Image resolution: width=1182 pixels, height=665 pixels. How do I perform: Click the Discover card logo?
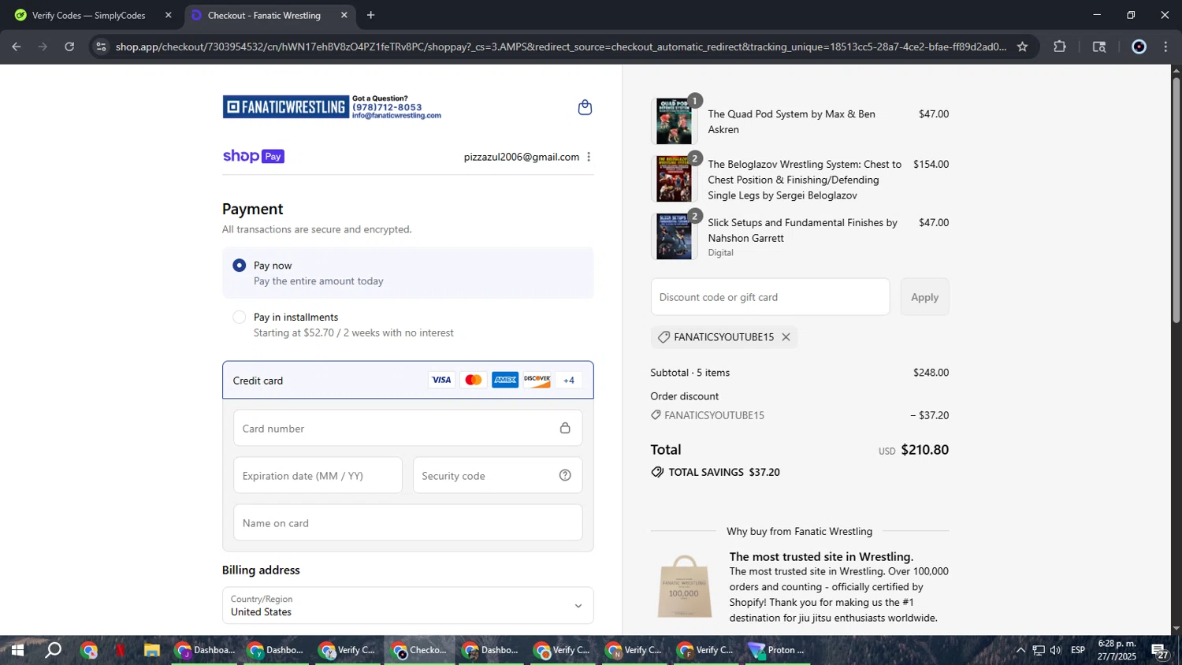point(537,381)
